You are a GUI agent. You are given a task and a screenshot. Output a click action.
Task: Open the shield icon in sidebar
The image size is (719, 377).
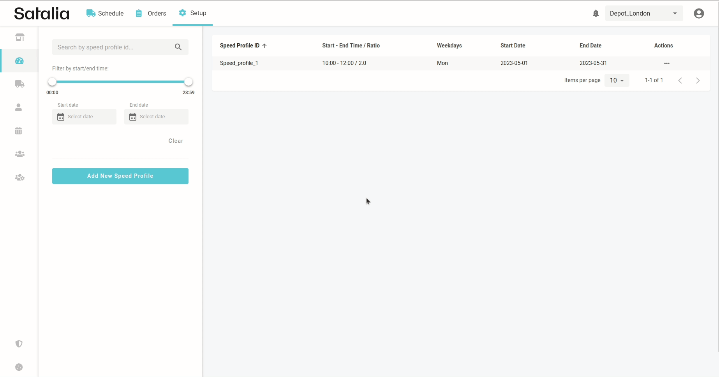click(19, 344)
